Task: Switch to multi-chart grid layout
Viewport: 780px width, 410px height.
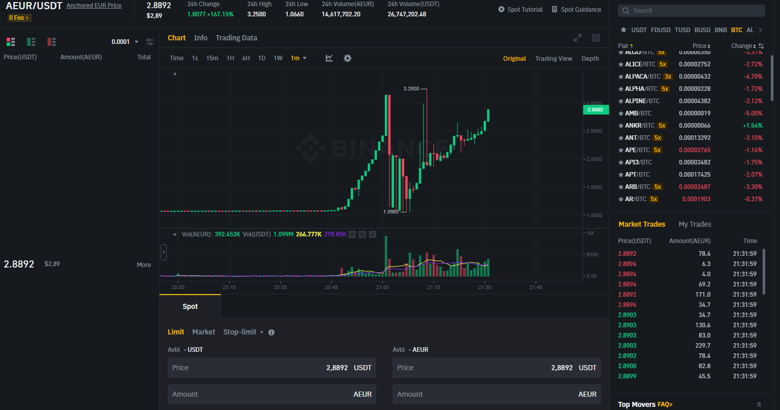Action: pos(596,38)
